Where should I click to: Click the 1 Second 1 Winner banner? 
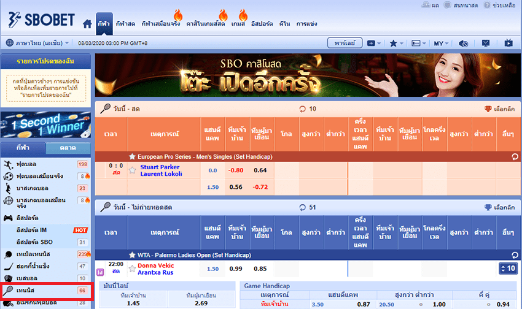coord(45,124)
